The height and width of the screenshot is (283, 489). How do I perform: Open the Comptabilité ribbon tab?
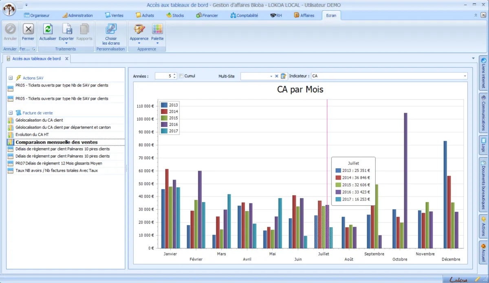[244, 15]
